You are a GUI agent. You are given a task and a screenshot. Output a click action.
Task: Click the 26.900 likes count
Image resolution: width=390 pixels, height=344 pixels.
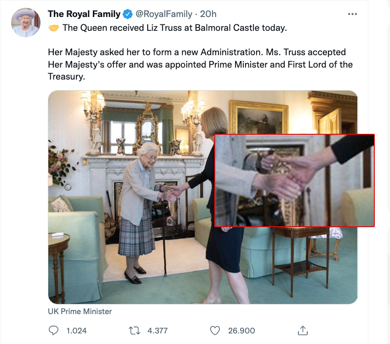point(241,330)
